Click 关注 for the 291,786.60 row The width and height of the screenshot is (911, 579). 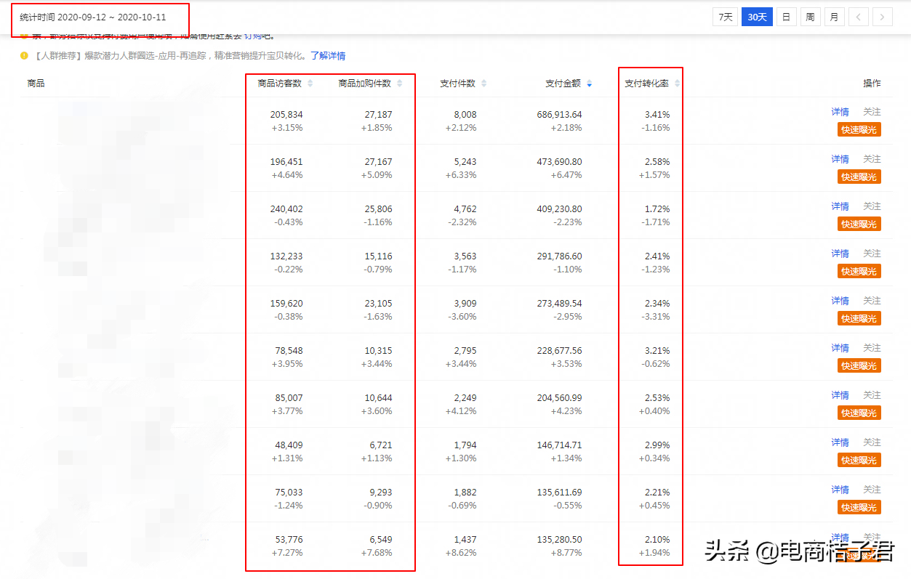tap(872, 254)
